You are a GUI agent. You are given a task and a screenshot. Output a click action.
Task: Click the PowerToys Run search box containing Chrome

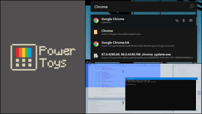point(144,7)
